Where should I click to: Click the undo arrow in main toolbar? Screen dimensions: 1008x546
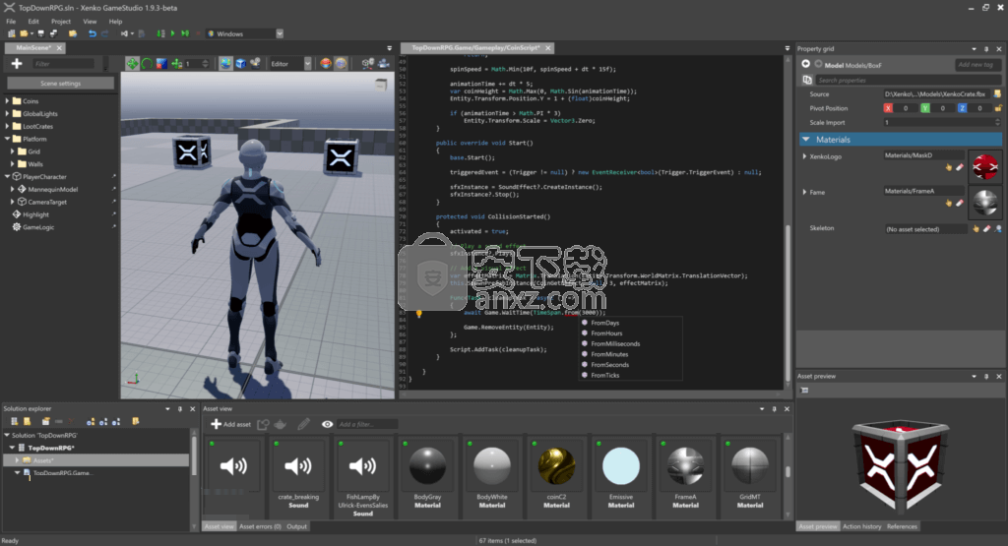click(92, 33)
